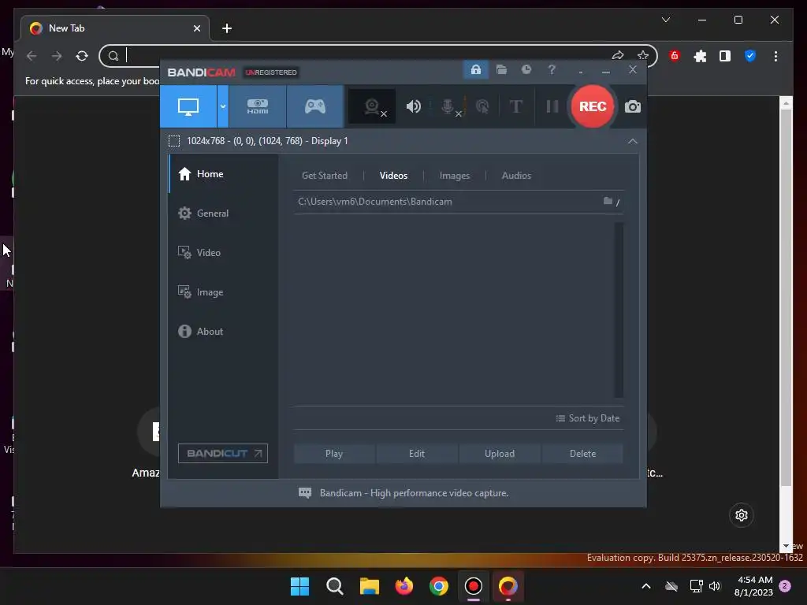The width and height of the screenshot is (807, 605).
Task: Select Screen Recording mode in Bandicam
Action: [x=188, y=106]
